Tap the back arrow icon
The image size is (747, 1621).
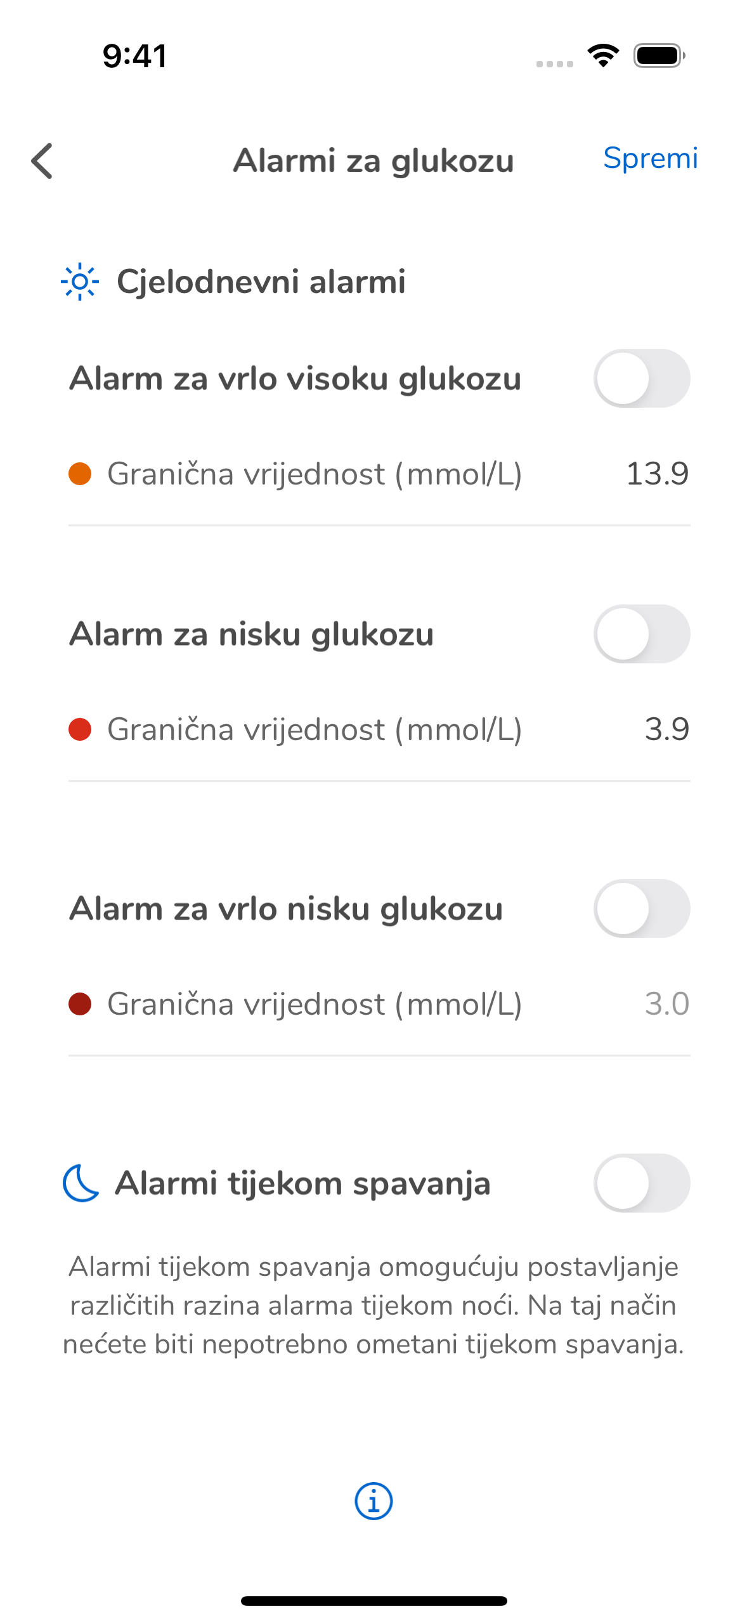[x=42, y=161]
